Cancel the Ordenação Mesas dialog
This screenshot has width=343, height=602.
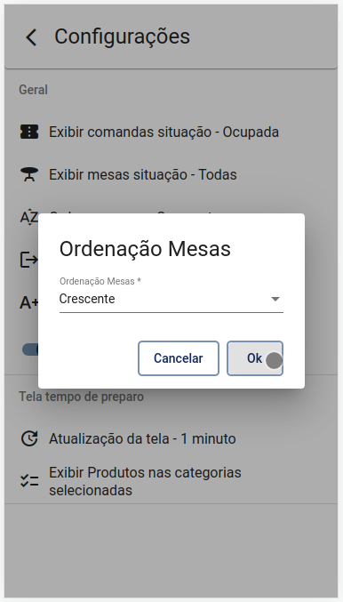[x=179, y=358]
